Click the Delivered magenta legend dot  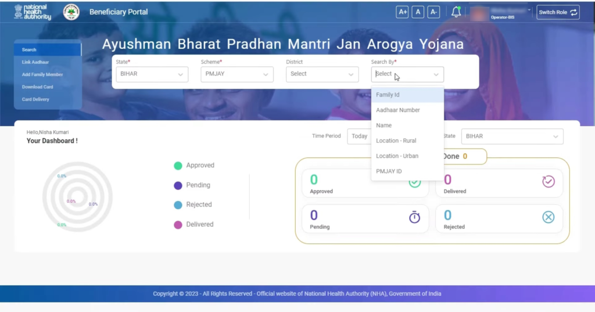[x=178, y=225]
